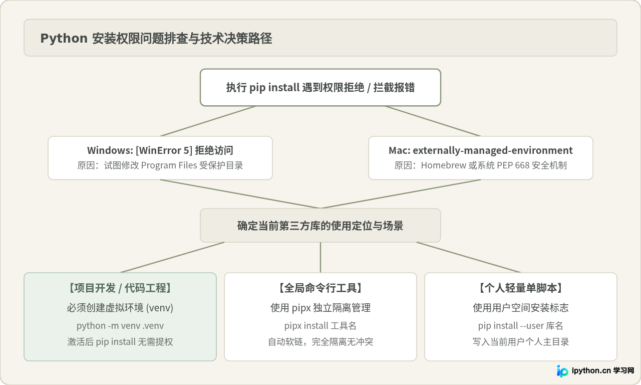Click the command 'pip install --user 库名'
Image resolution: width=641 pixels, height=385 pixels.
(x=521, y=326)
